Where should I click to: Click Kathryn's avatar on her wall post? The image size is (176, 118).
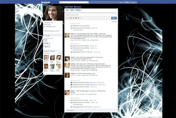pyautogui.click(x=67, y=66)
